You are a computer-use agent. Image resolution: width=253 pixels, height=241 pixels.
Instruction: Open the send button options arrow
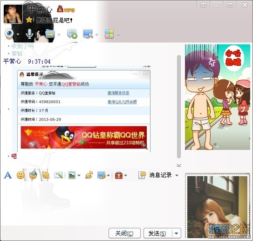pyautogui.click(x=177, y=233)
